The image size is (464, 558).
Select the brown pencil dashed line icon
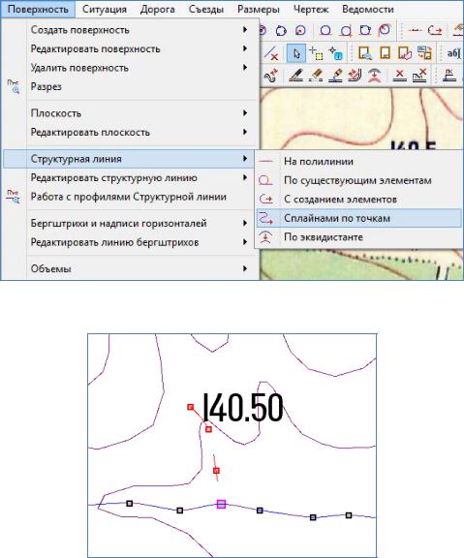(316, 76)
